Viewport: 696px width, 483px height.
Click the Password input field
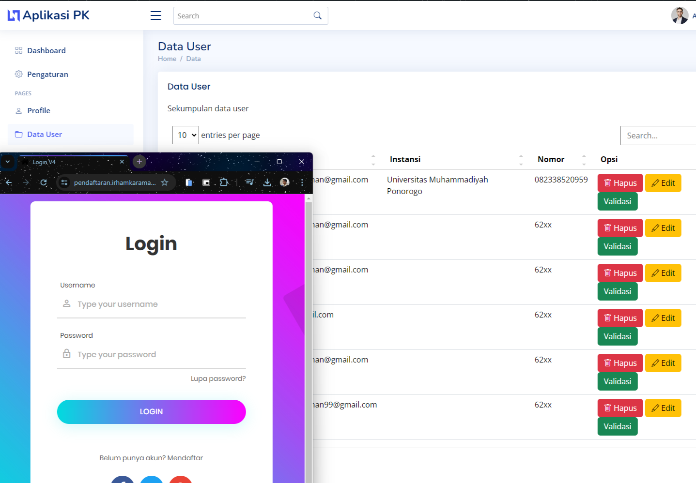click(x=152, y=354)
